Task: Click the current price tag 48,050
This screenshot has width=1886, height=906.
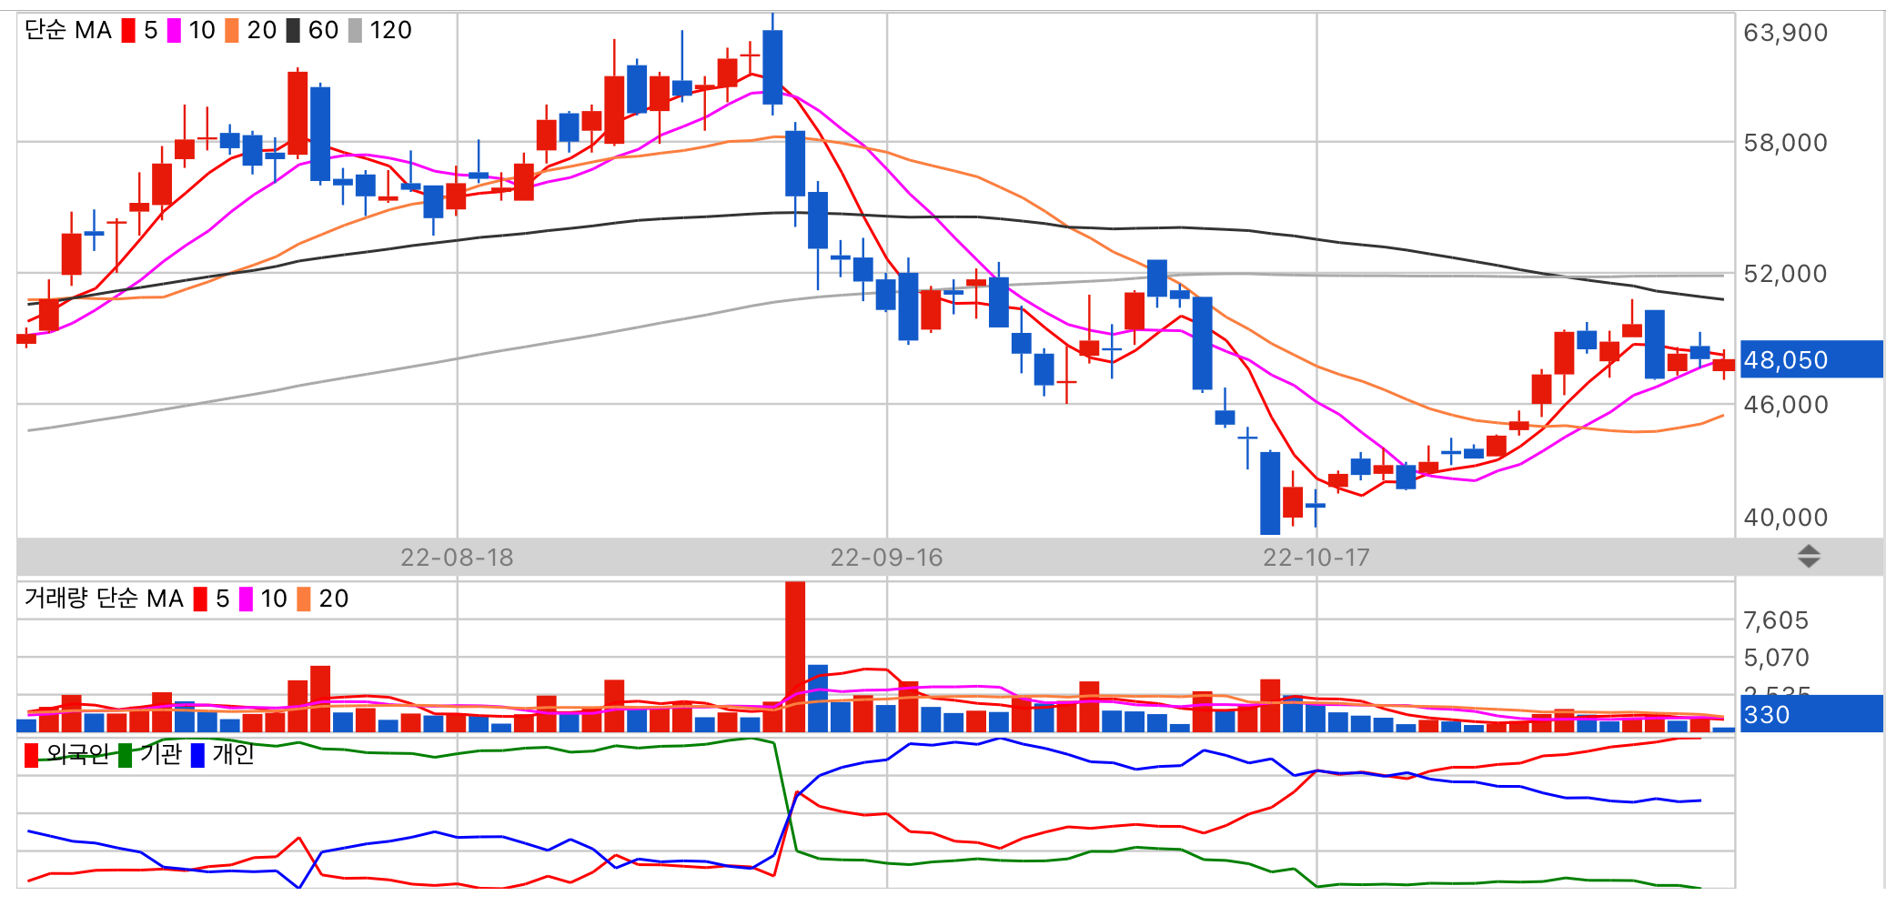Action: tap(1811, 359)
